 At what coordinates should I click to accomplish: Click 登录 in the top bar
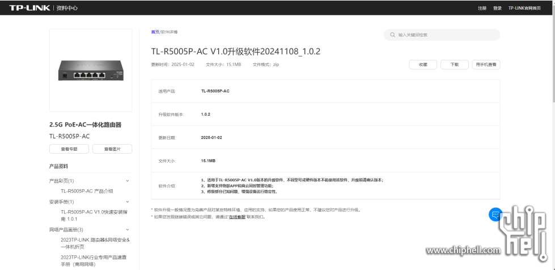coord(497,8)
